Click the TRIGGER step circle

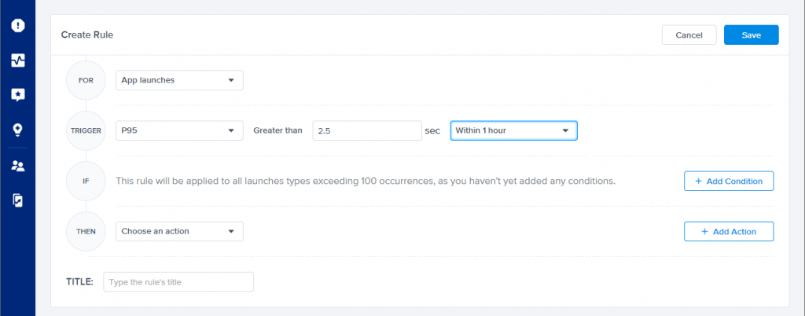pyautogui.click(x=86, y=130)
